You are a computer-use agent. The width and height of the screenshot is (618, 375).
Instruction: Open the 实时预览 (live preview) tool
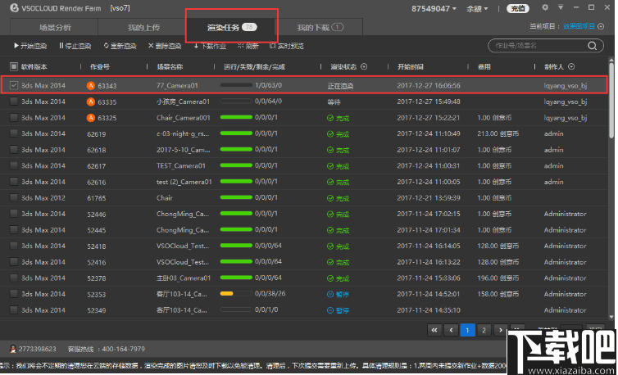287,46
